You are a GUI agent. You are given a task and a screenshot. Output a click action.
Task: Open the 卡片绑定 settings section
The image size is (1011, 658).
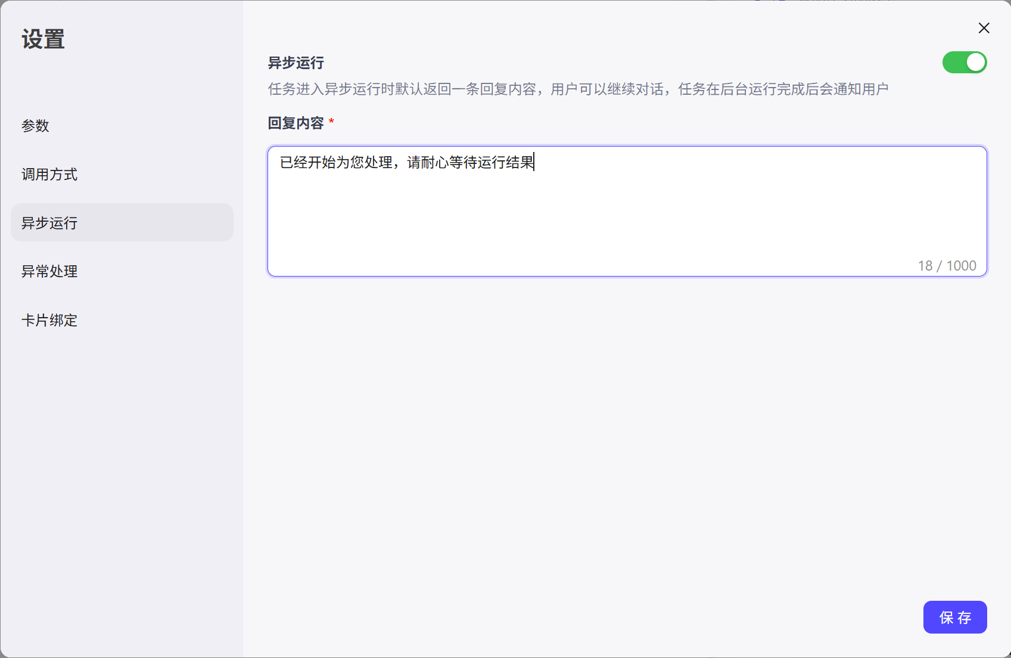pyautogui.click(x=49, y=320)
